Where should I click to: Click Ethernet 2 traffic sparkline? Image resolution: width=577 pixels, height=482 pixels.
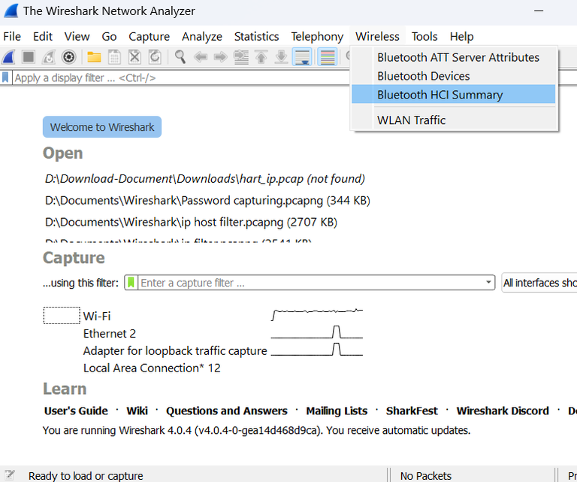point(317,332)
